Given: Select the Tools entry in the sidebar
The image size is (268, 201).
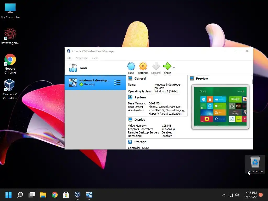Looking at the screenshot, I should pos(95,68).
